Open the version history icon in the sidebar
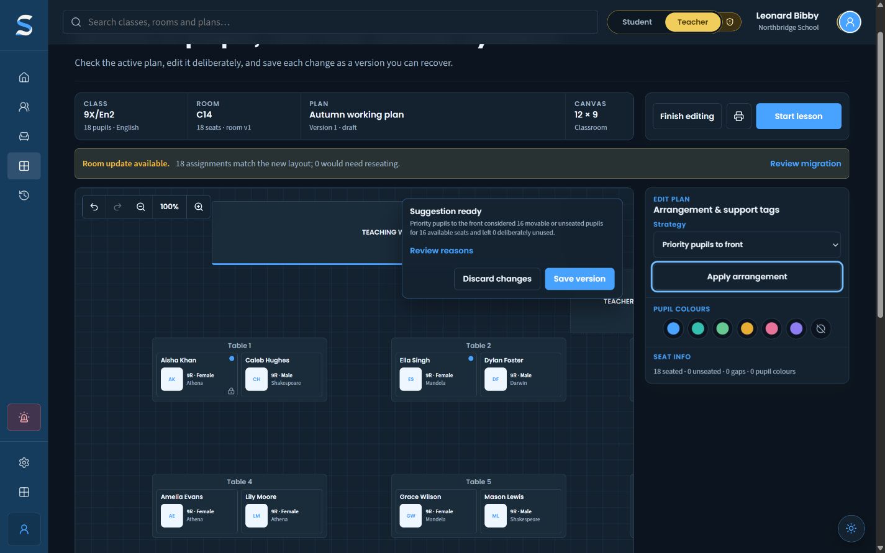The height and width of the screenshot is (553, 885). [24, 196]
